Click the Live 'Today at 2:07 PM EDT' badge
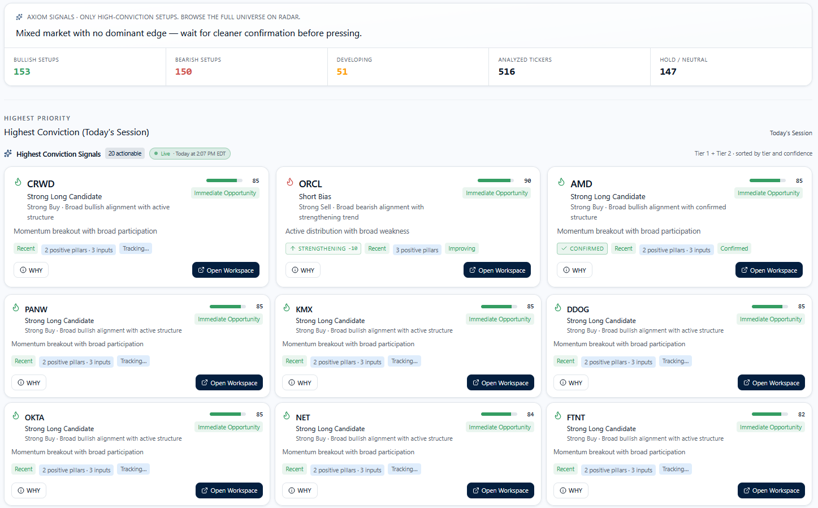Viewport: 818px width, 508px height. click(x=190, y=153)
